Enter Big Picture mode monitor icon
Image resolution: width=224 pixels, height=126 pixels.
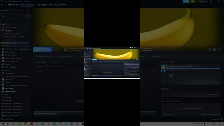(211, 1)
